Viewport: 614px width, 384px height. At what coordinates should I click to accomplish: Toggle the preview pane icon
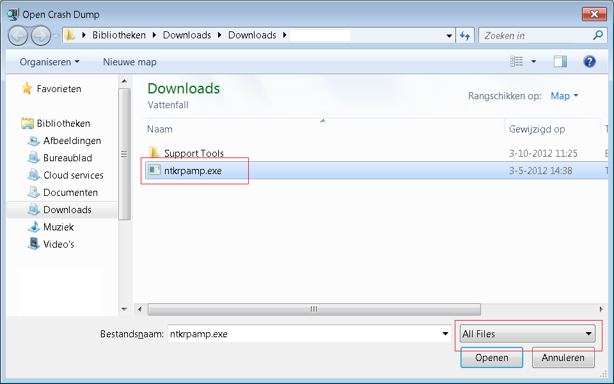pos(560,61)
